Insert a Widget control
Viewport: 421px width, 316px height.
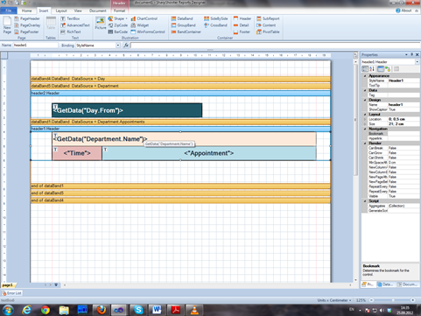click(140, 25)
